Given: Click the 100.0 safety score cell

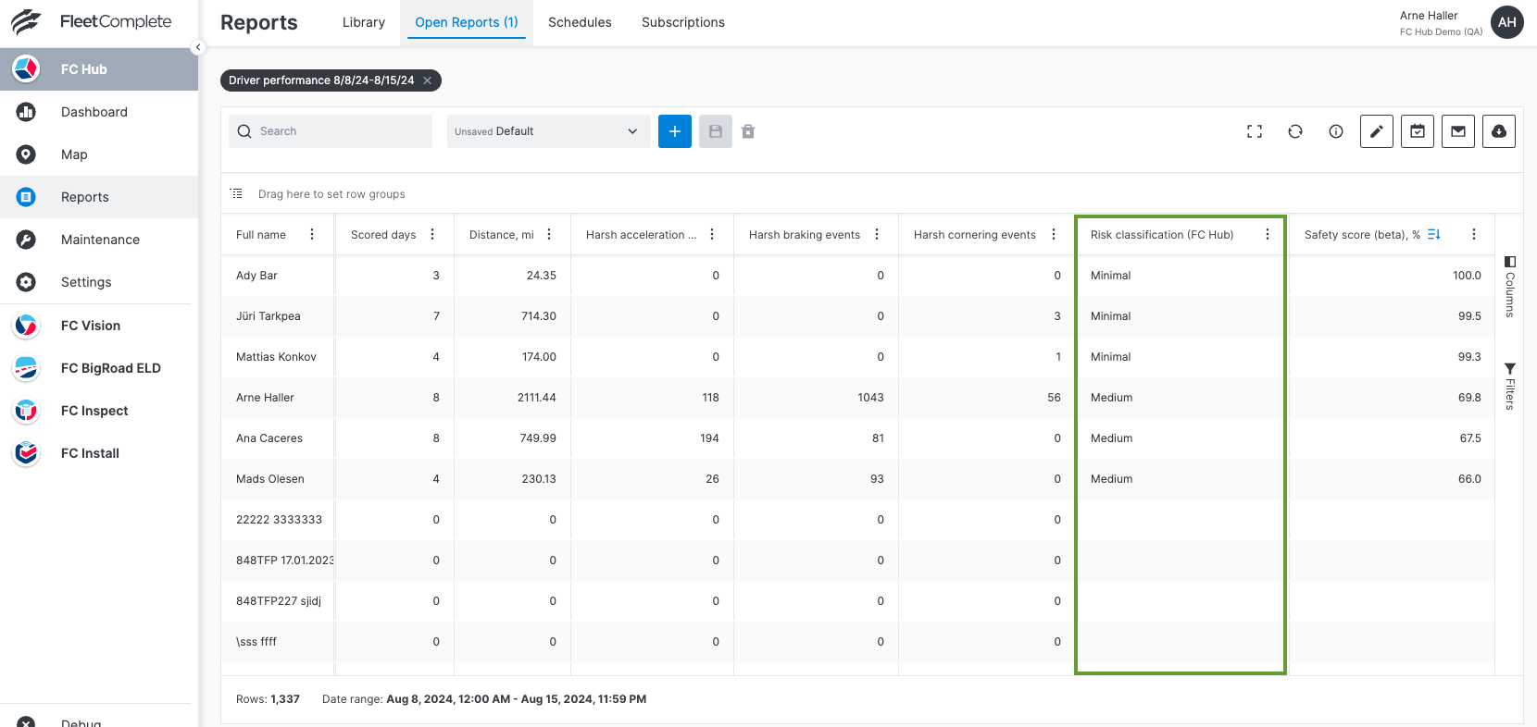Looking at the screenshot, I should pyautogui.click(x=1392, y=276).
